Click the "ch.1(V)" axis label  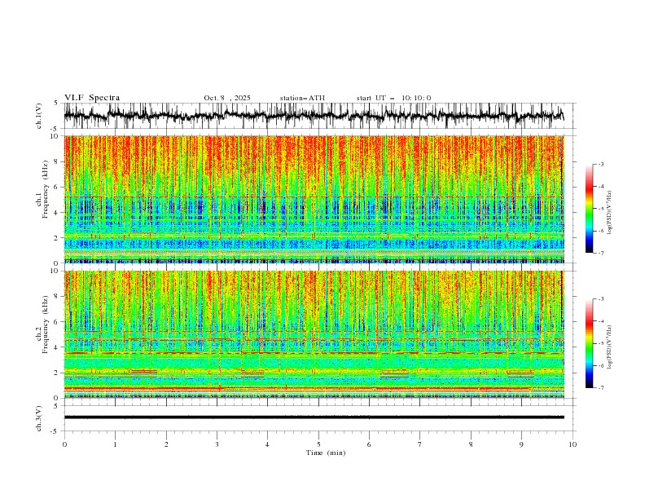click(x=39, y=116)
